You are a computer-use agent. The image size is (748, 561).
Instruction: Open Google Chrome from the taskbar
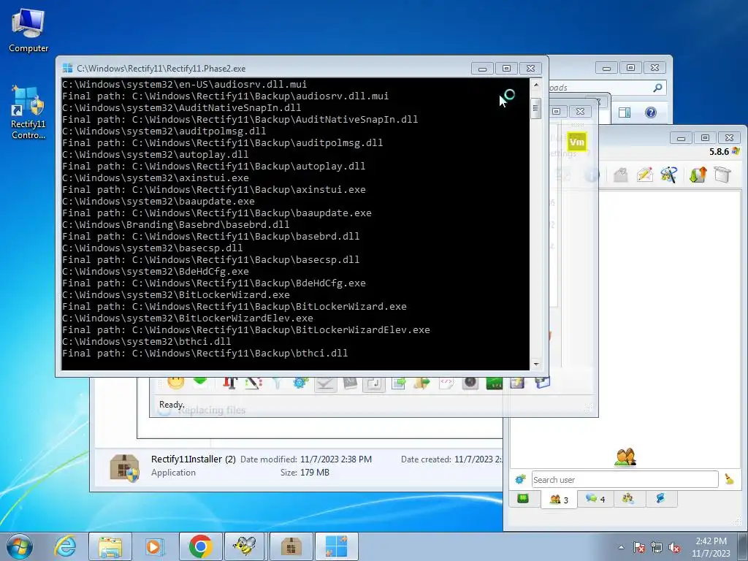pos(200,546)
